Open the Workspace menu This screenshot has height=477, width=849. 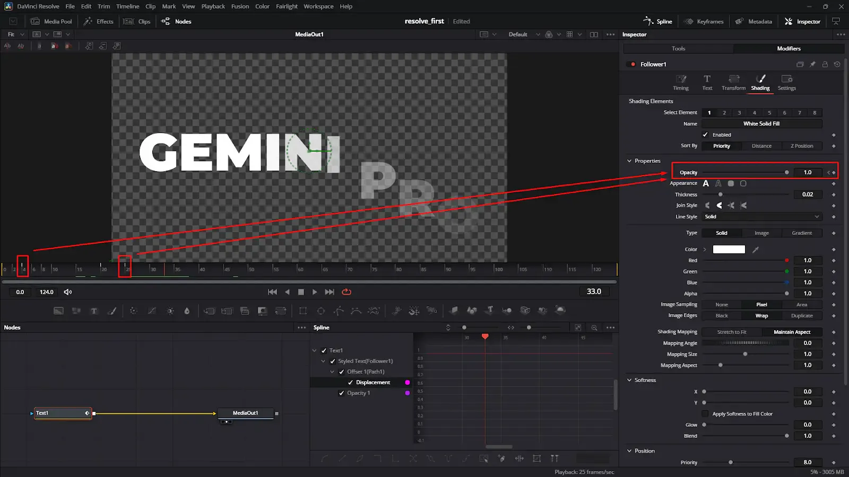318,6
